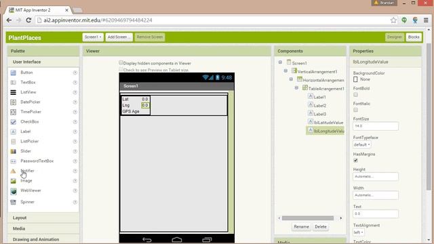
Task: Bookmark page with the star icon
Action: pyautogui.click(x=393, y=20)
